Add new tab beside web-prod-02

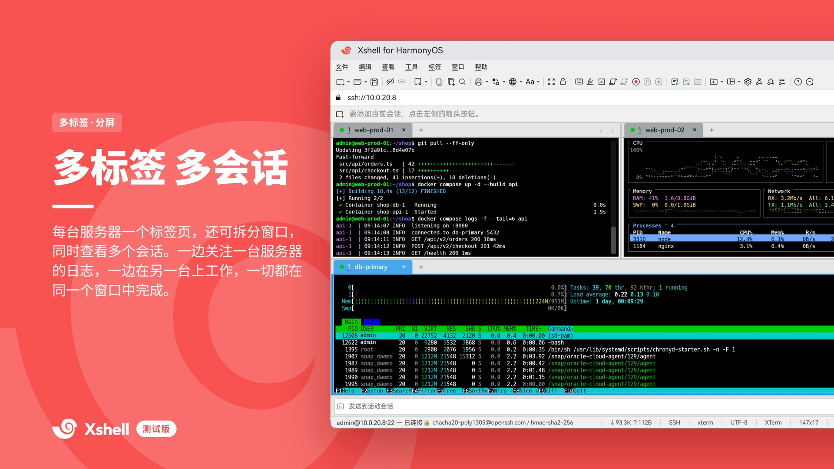pos(712,130)
